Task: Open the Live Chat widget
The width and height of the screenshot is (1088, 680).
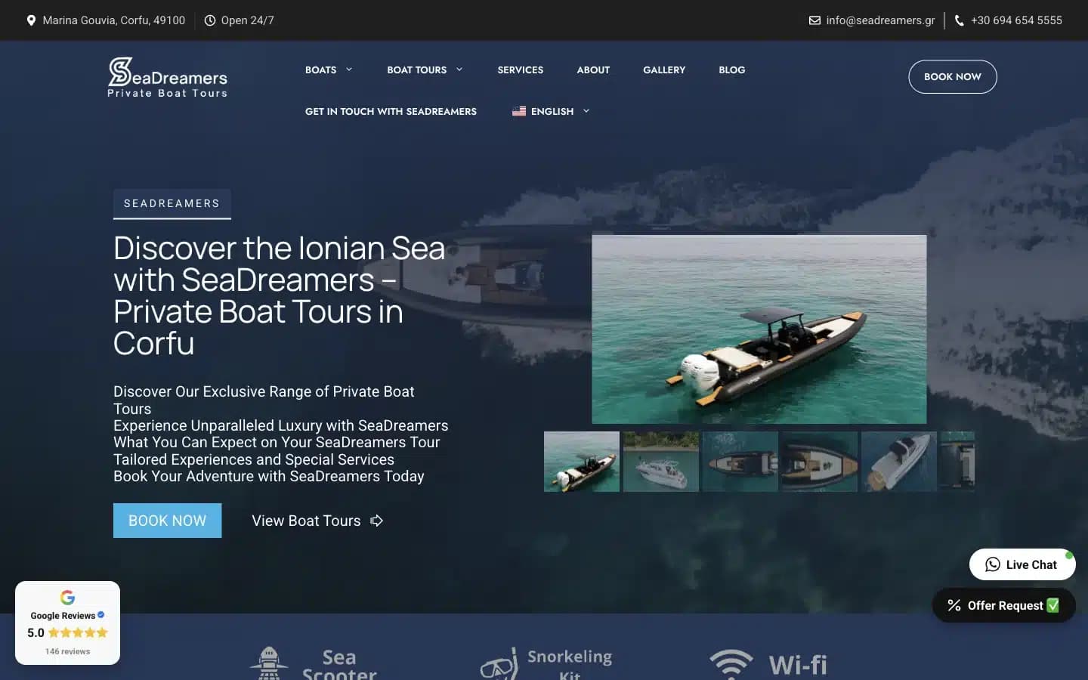Action: pos(1022,564)
